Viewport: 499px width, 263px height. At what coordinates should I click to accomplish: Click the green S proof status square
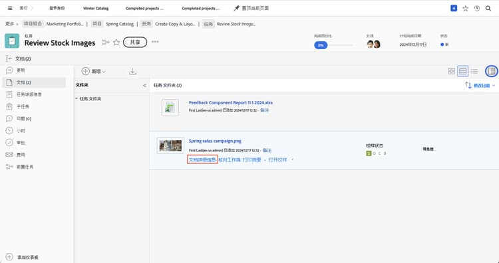click(369, 153)
